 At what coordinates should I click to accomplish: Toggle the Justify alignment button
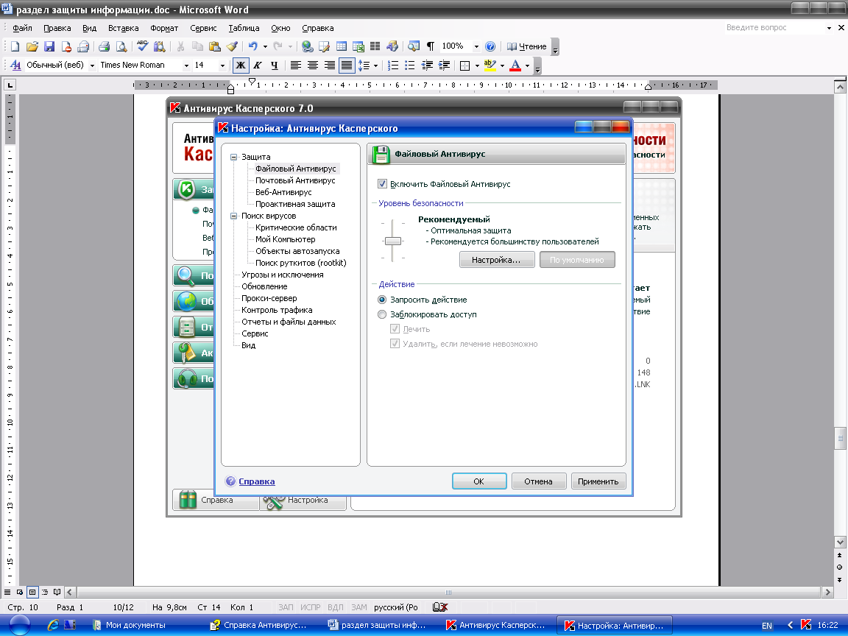tap(347, 66)
